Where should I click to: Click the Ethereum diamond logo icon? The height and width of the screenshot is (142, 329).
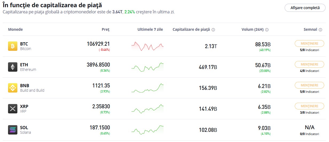(x=13, y=67)
